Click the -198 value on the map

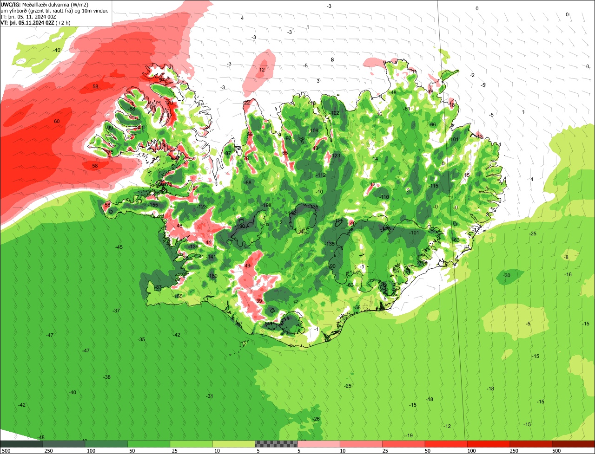(266, 206)
